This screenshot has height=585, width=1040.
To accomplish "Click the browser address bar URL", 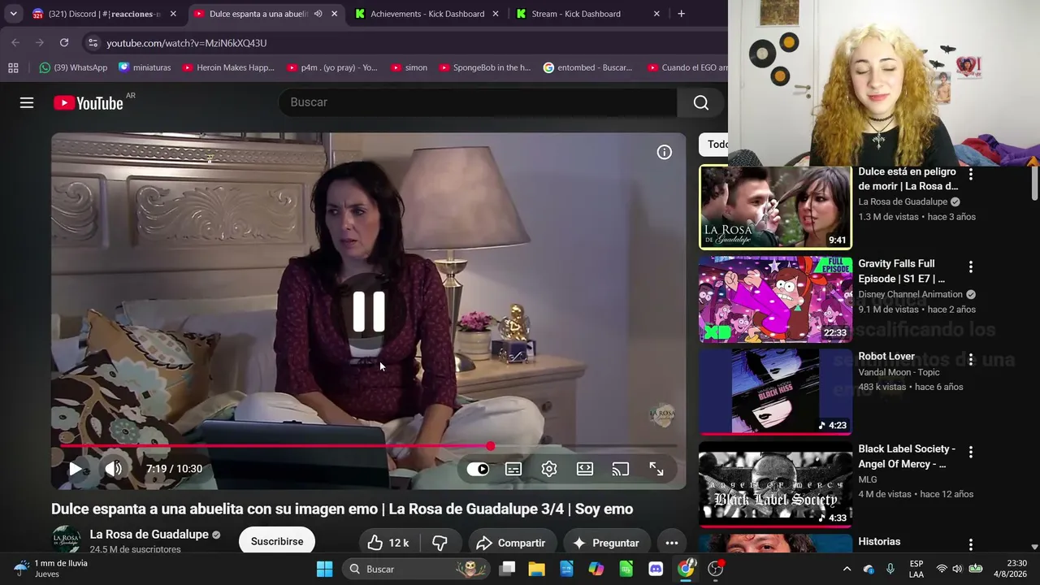I will pos(187,43).
